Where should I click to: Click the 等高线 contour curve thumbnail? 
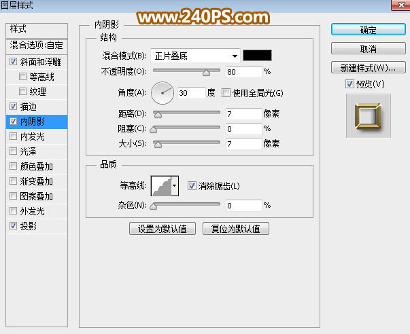[161, 186]
